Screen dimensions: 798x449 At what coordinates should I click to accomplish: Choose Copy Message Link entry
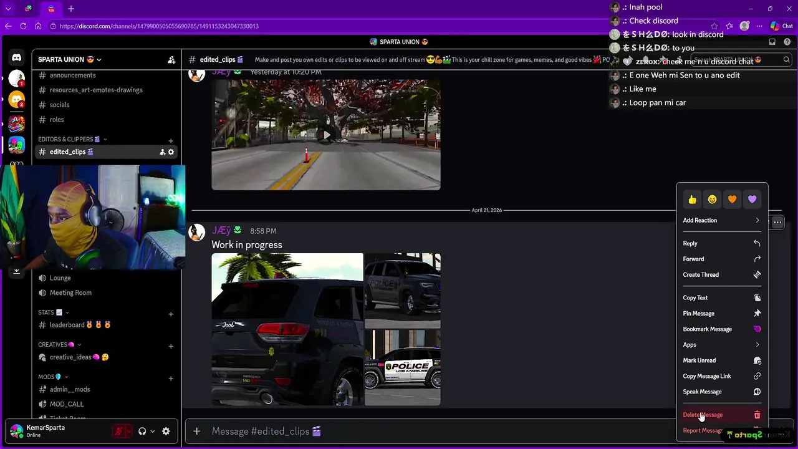[x=722, y=376]
